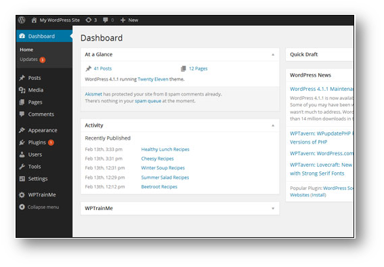
Task: Open WPTavern WordPress.com news link
Action: pyautogui.click(x=321, y=154)
